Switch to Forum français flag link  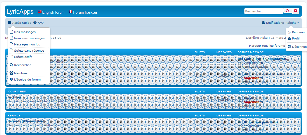click(x=71, y=12)
